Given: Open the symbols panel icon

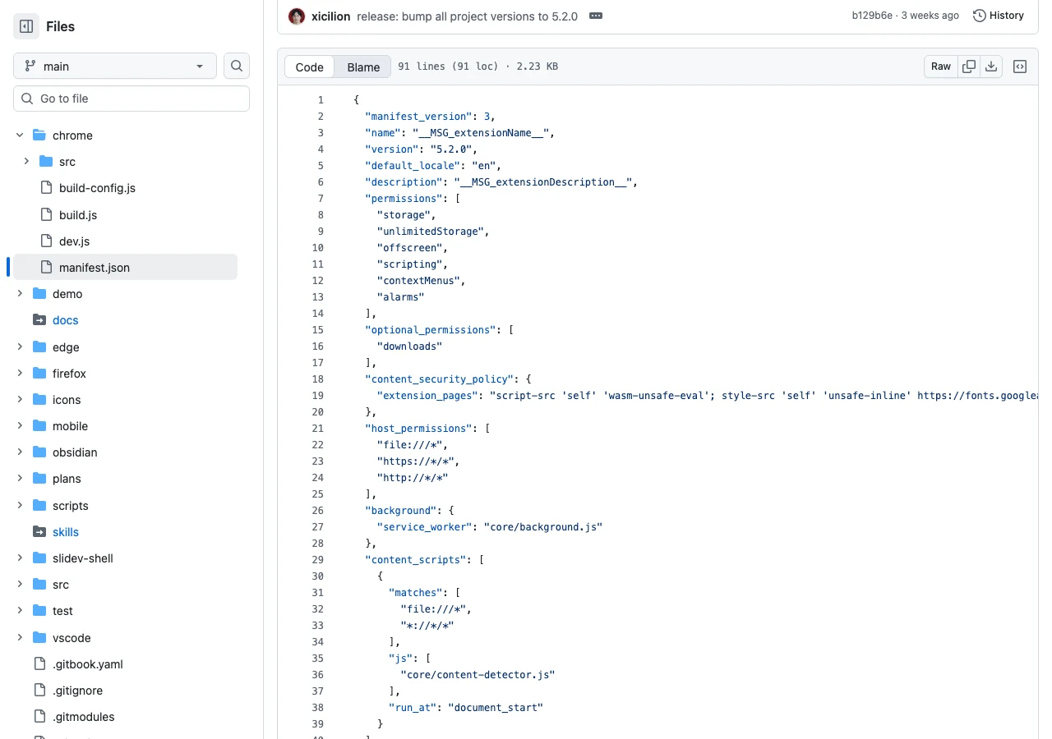Looking at the screenshot, I should coord(1020,67).
